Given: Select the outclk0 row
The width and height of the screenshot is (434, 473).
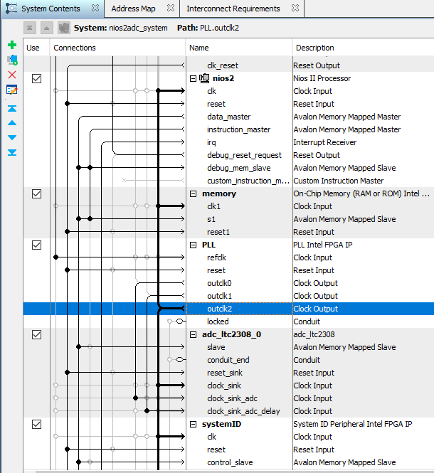Looking at the screenshot, I should (x=228, y=283).
